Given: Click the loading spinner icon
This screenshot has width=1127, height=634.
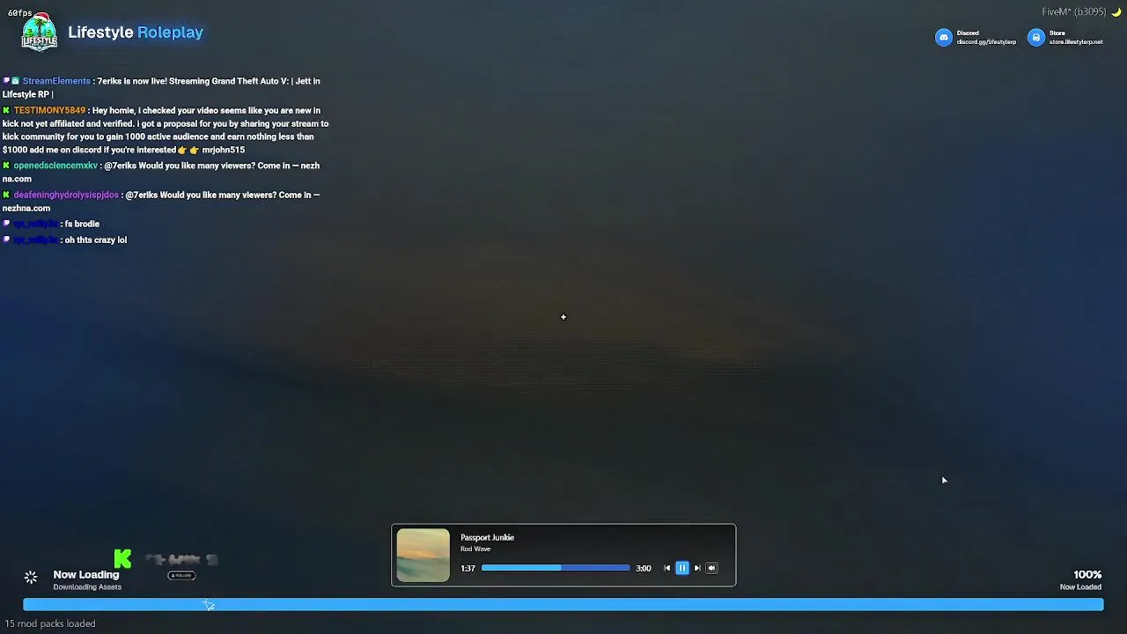Looking at the screenshot, I should (x=31, y=577).
